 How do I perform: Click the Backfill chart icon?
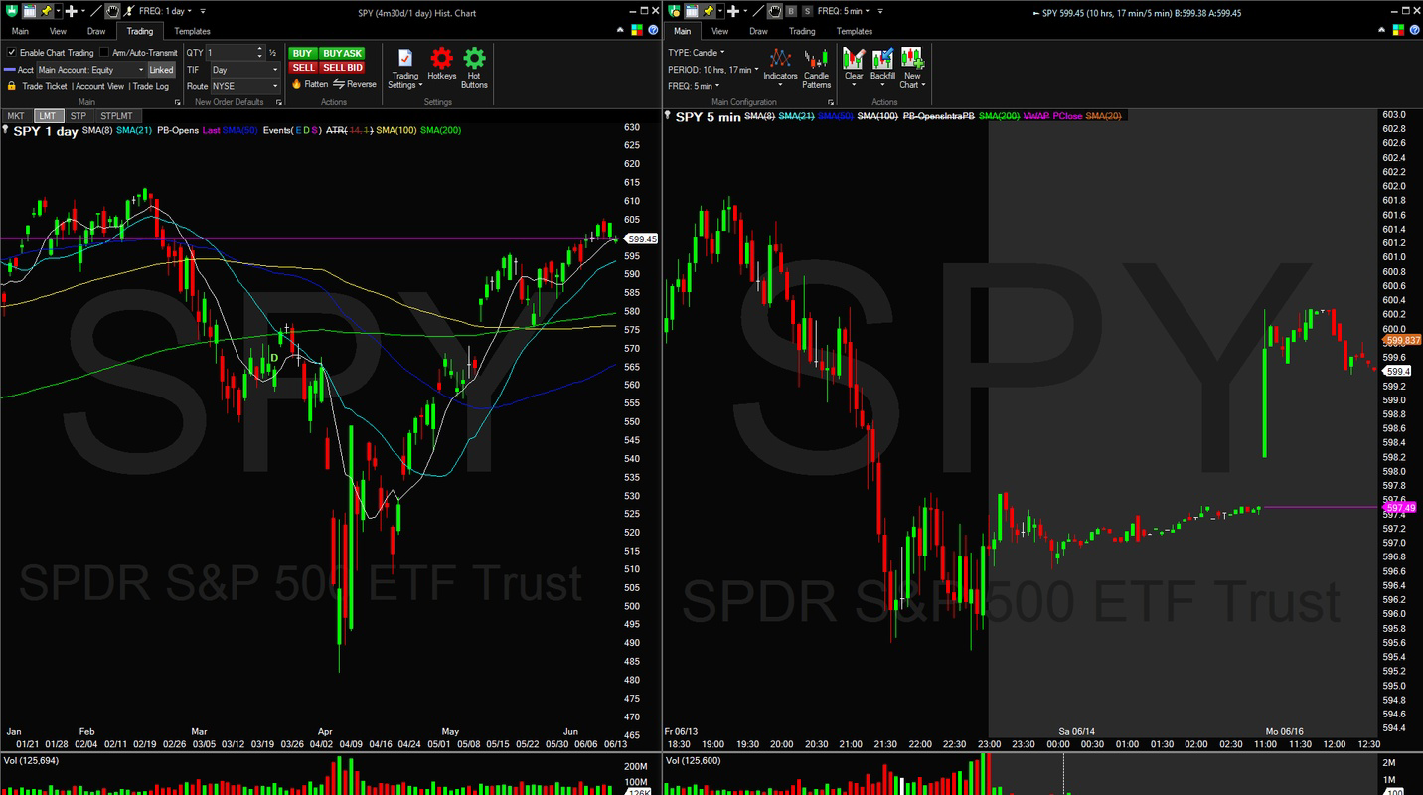(x=882, y=58)
